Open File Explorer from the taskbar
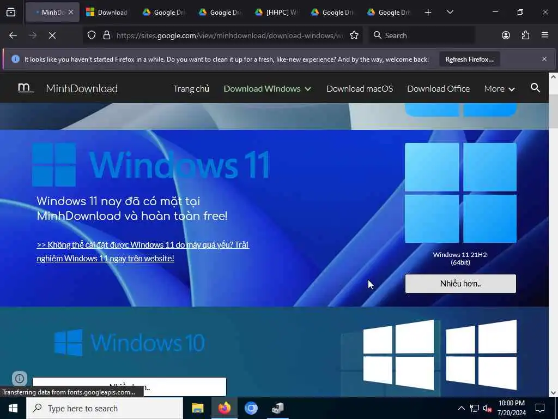558x419 pixels. tap(197, 408)
